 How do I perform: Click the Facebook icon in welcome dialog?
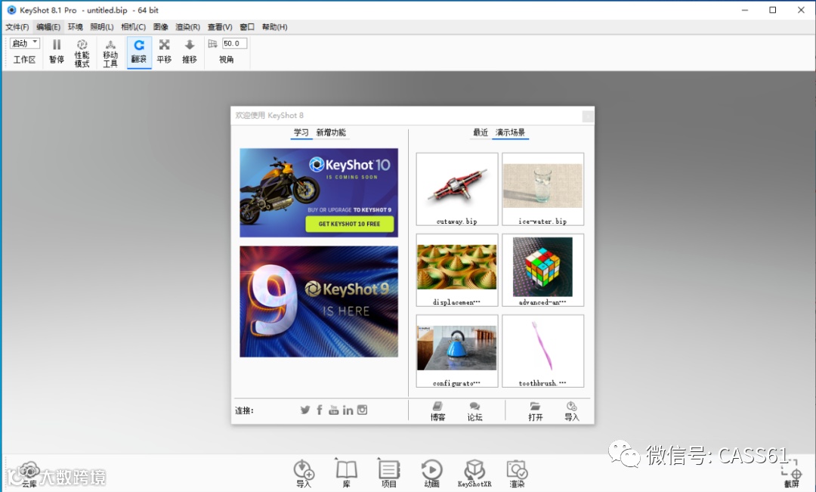320,410
